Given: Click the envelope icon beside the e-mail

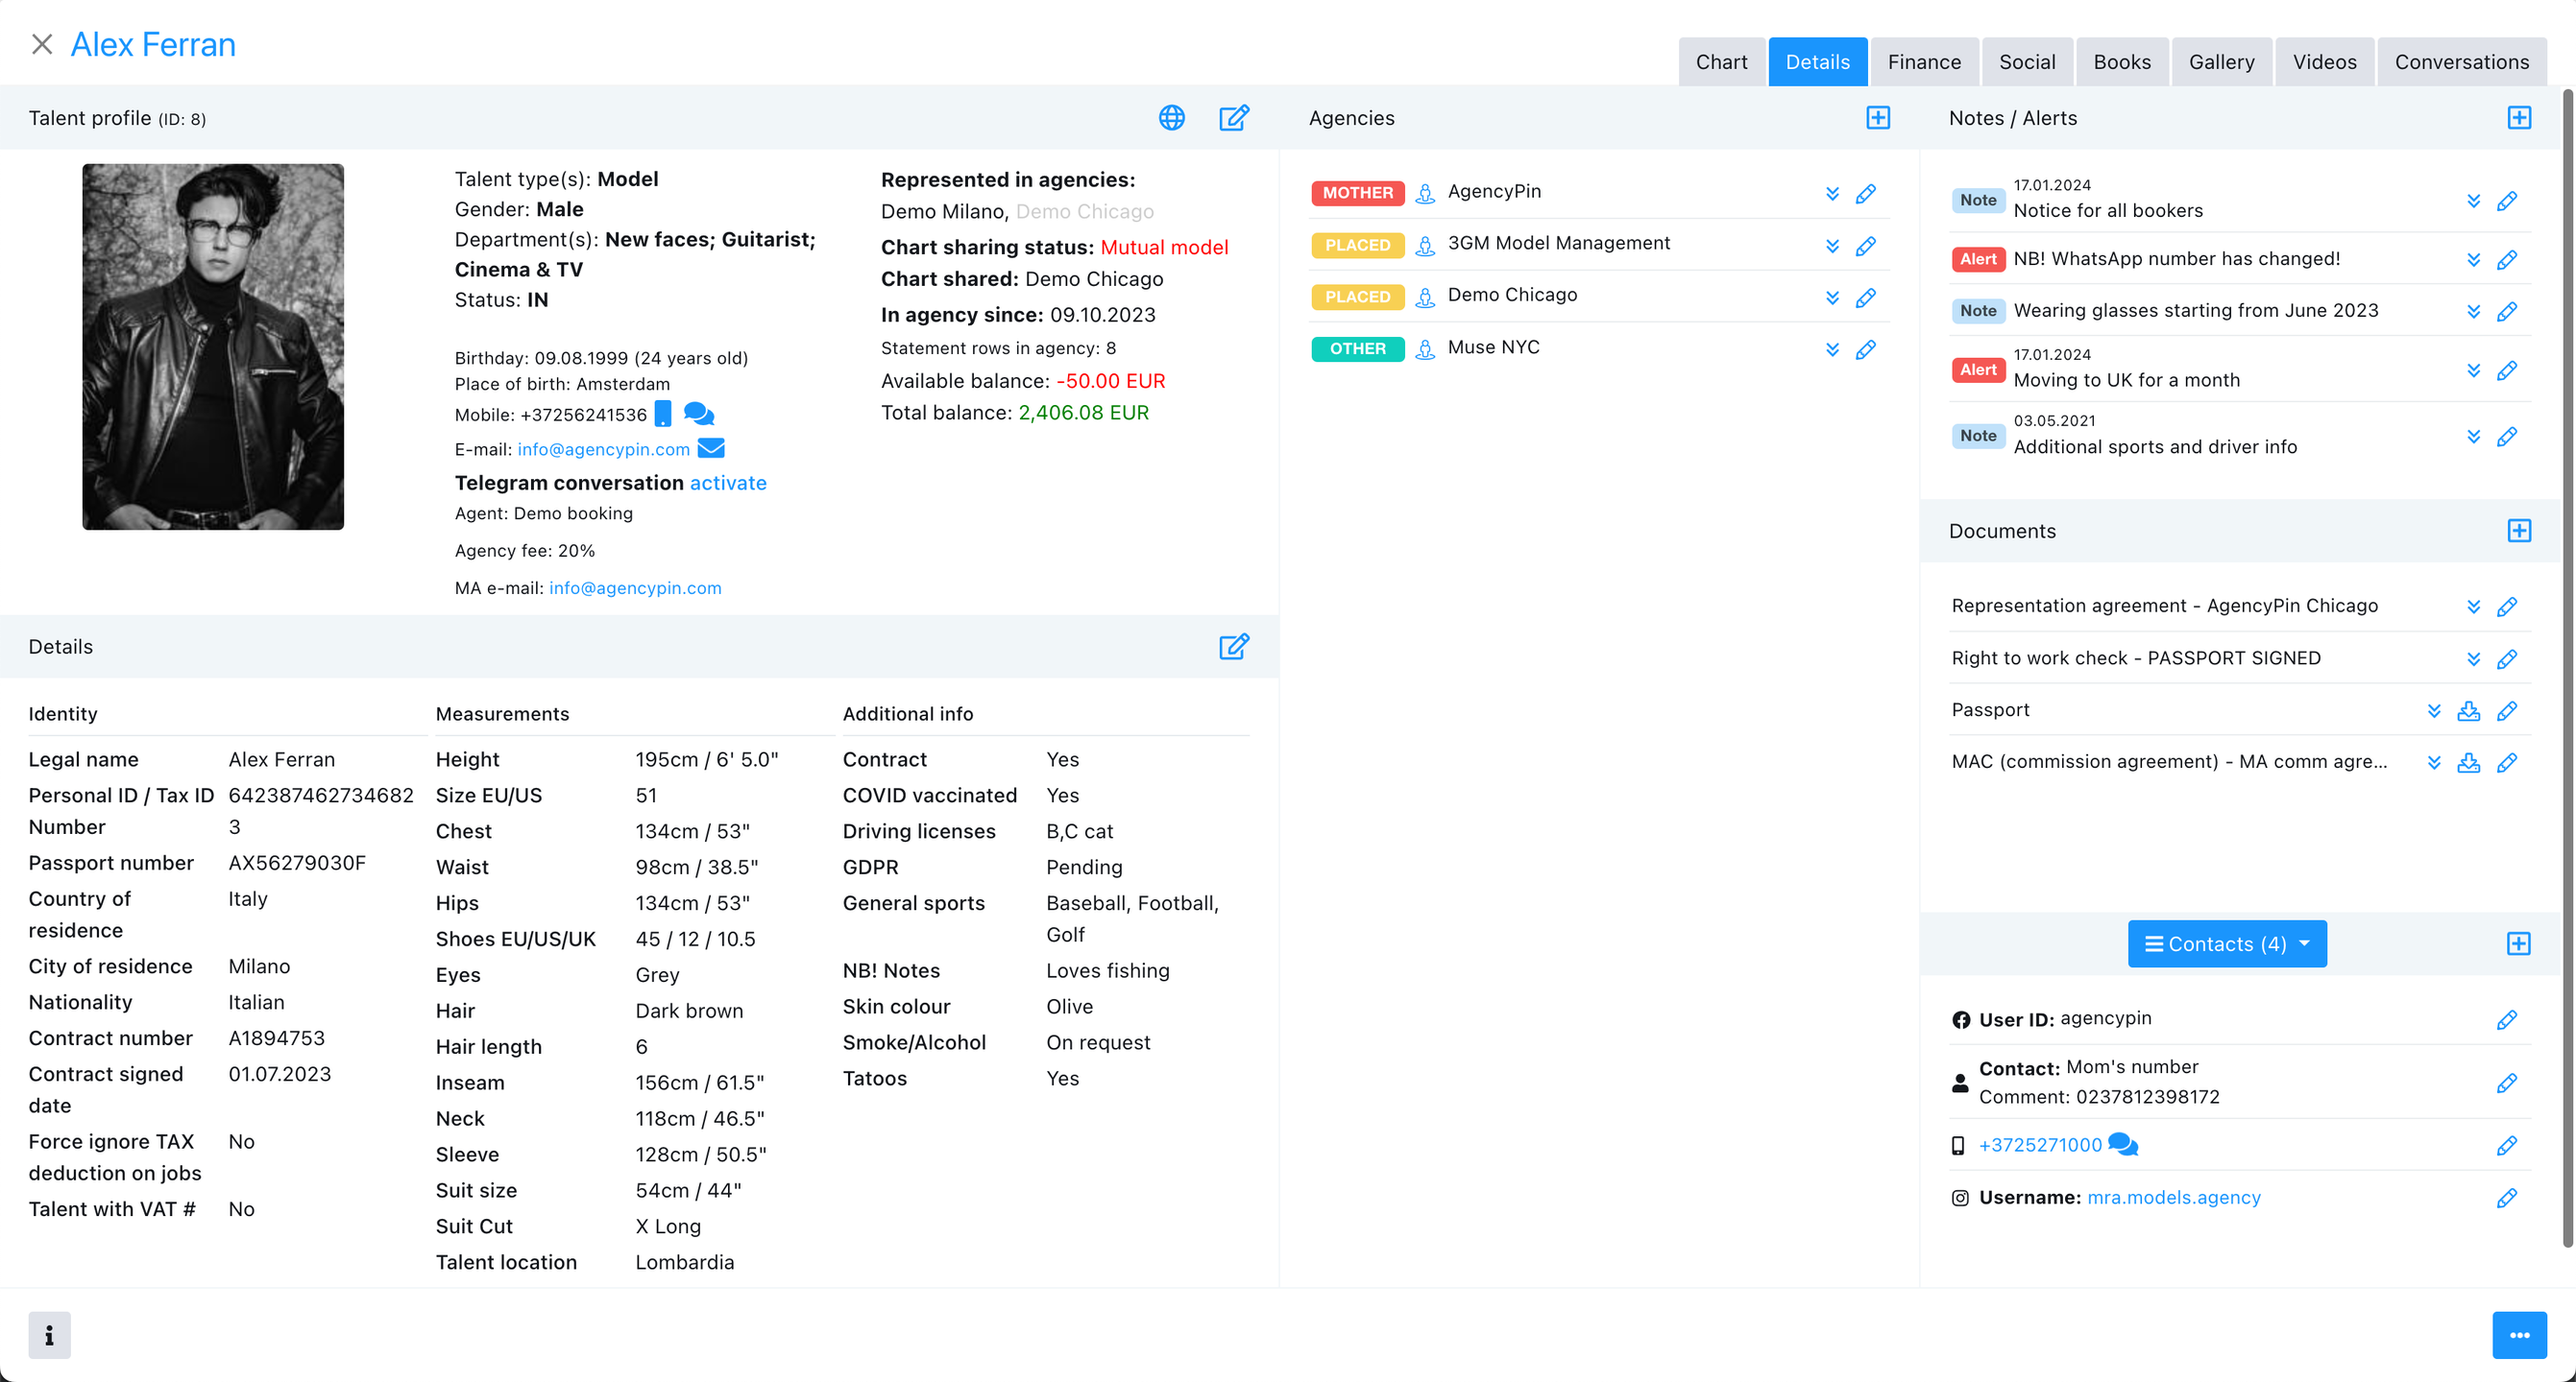Looking at the screenshot, I should (711, 449).
